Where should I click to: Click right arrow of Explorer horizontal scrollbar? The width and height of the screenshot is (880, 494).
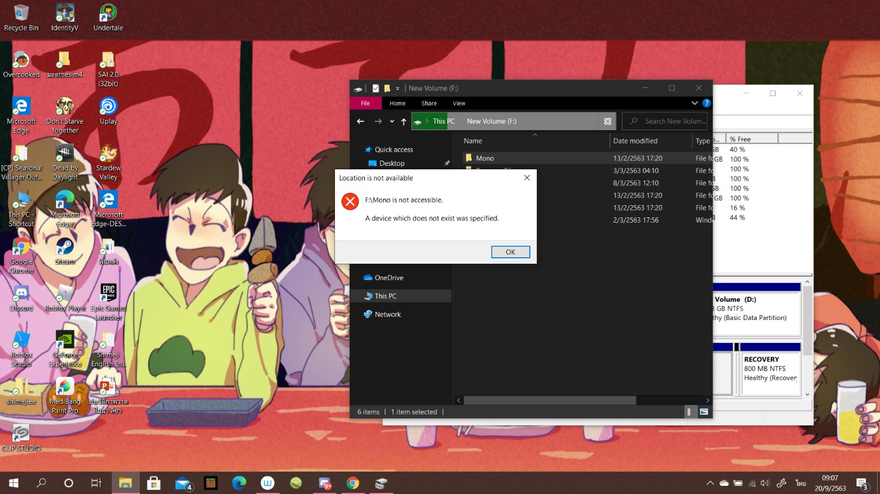tap(708, 400)
